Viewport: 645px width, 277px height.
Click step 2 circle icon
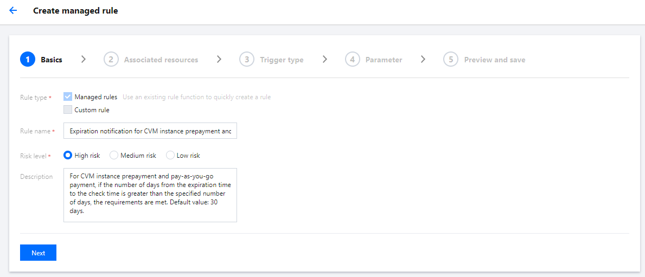click(111, 60)
